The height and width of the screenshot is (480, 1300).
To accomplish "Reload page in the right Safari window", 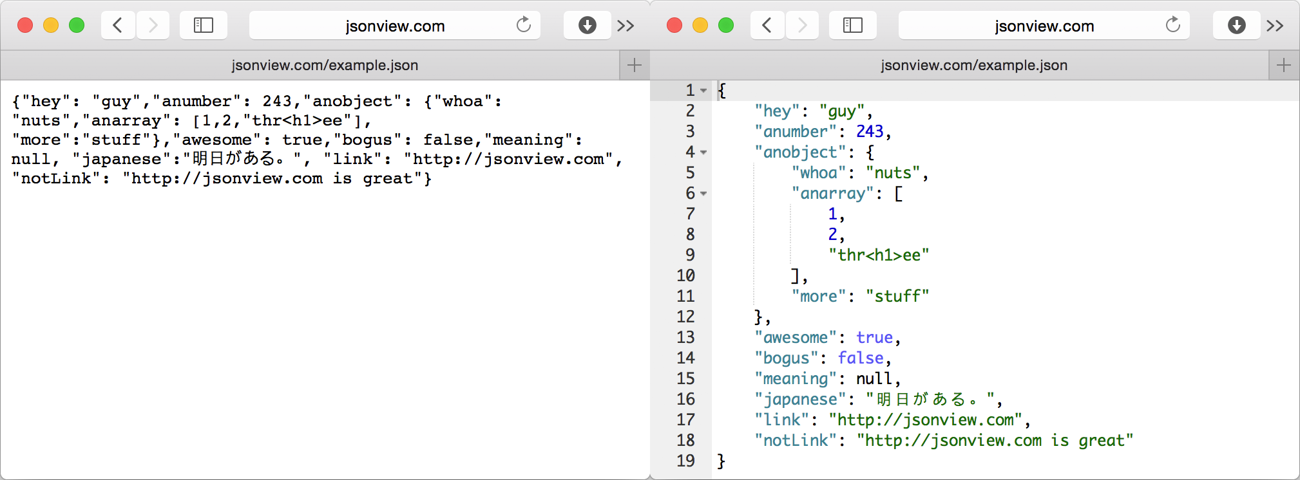I will (1173, 25).
